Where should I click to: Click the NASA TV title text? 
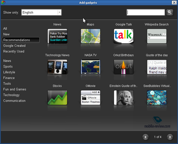pyautogui.click(x=90, y=55)
